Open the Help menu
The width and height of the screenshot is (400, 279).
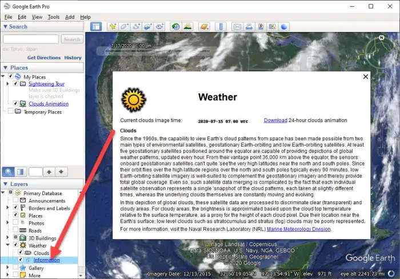click(85, 17)
